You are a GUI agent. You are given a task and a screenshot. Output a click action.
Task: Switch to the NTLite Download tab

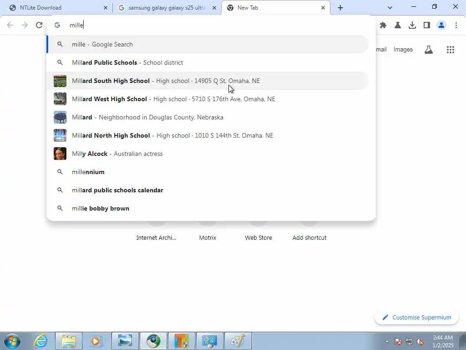click(x=59, y=8)
